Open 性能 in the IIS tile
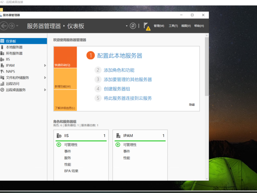 68,164
